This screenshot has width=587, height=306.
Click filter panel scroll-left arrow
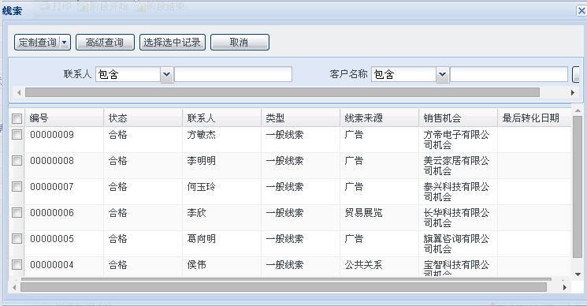coord(19,92)
